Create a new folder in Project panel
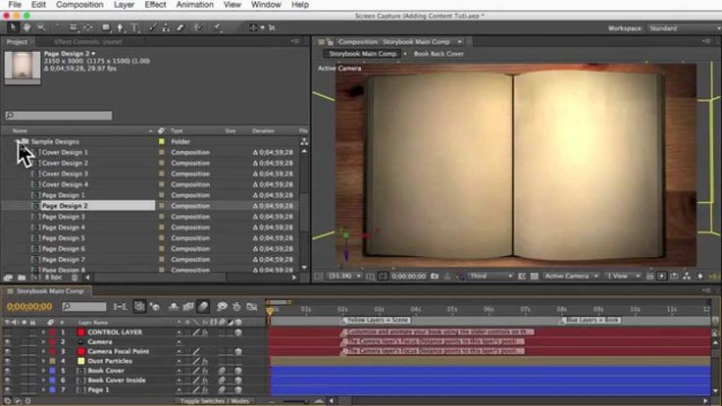The height and width of the screenshot is (406, 722). [22, 278]
